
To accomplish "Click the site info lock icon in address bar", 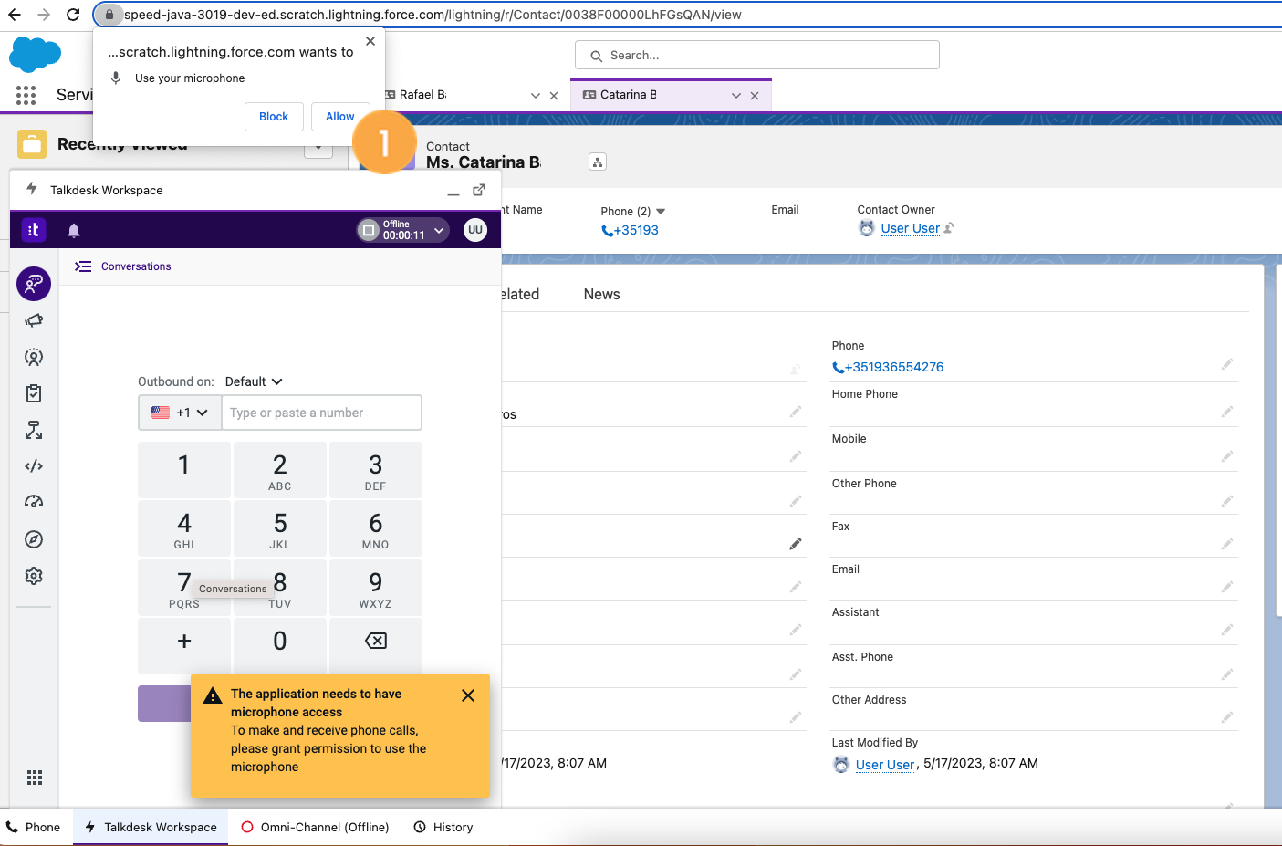I will pyautogui.click(x=109, y=15).
